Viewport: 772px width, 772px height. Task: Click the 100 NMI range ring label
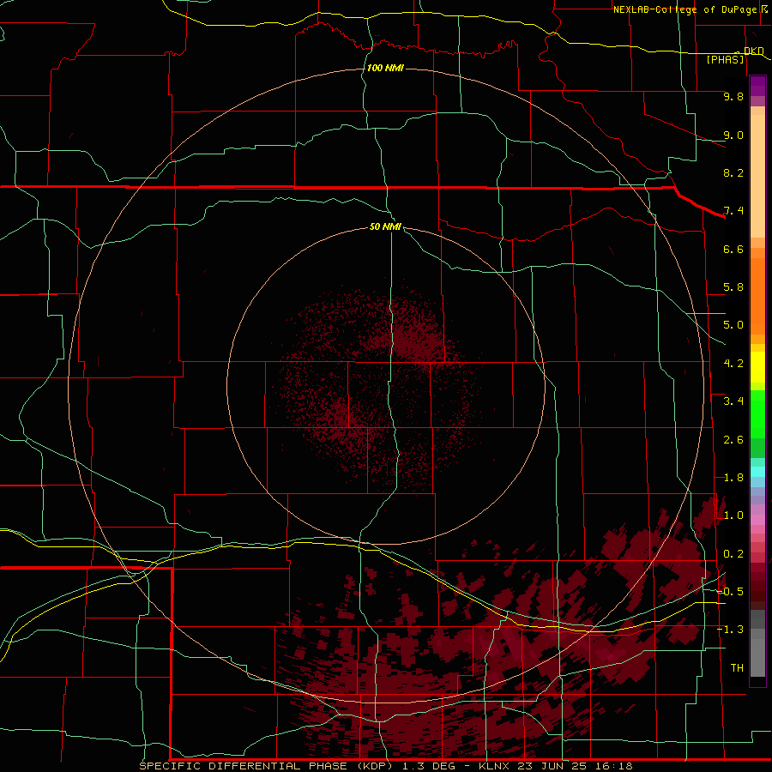point(385,68)
